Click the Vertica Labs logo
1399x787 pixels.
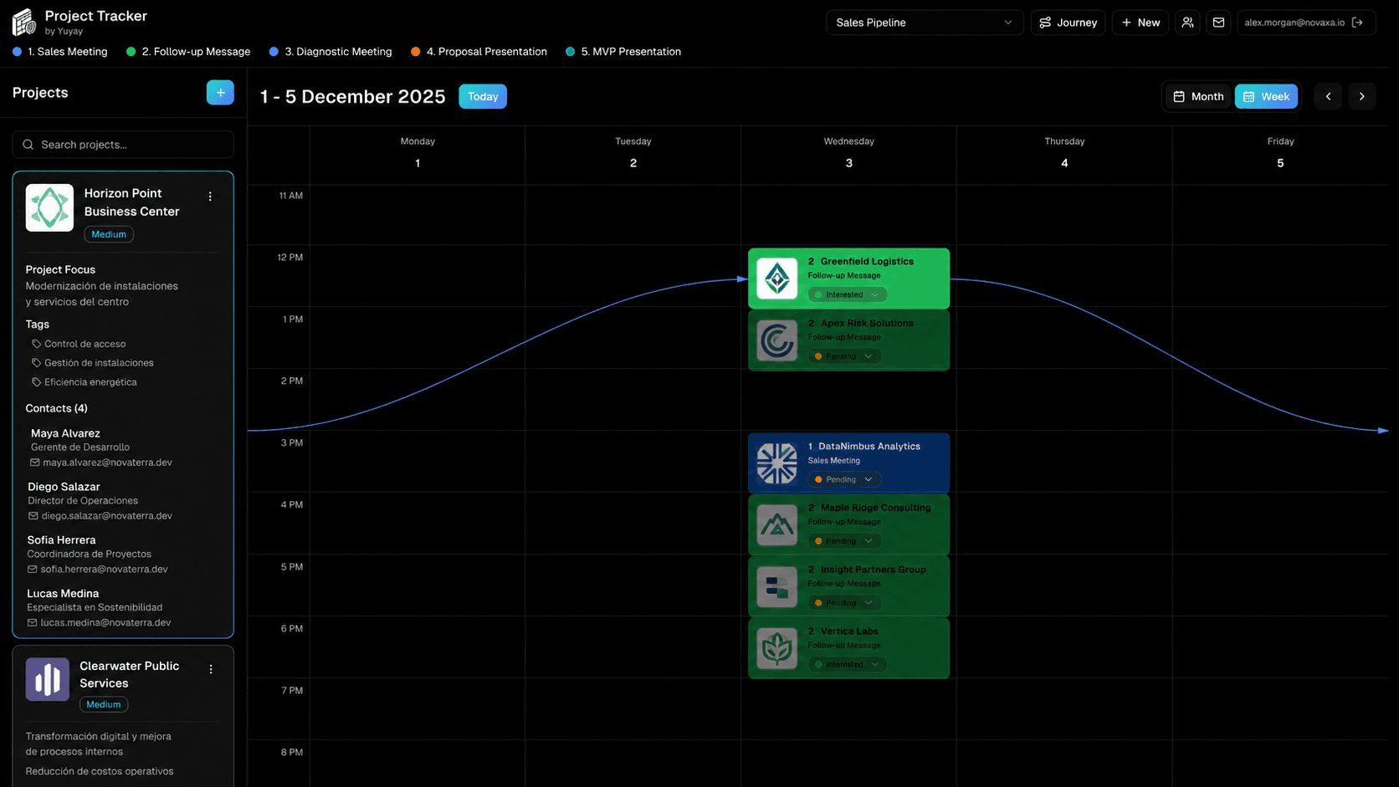point(777,649)
